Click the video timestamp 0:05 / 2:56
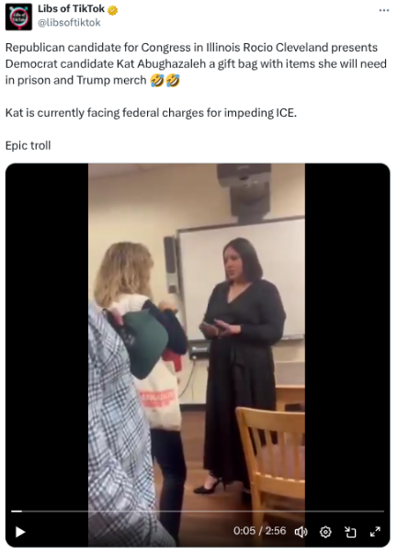398x554 pixels. [259, 531]
